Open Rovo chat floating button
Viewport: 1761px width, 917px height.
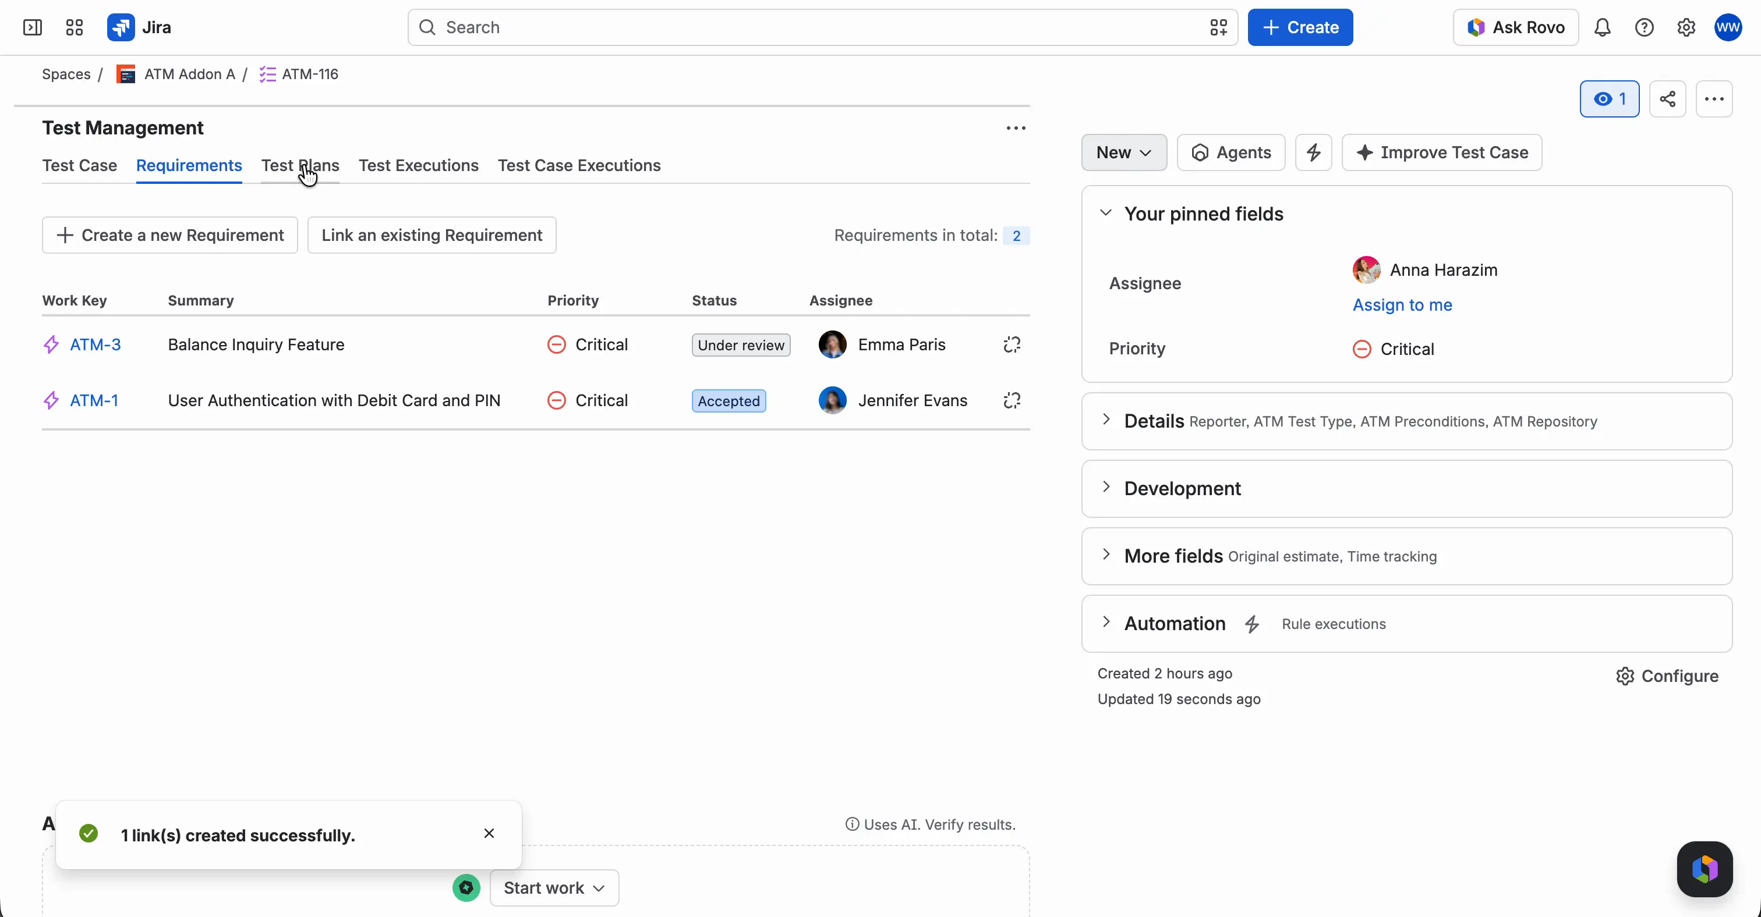pos(1705,869)
